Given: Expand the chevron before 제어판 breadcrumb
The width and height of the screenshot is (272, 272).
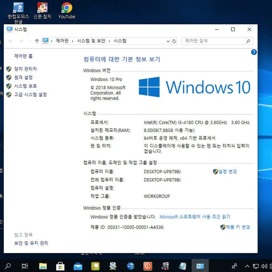Looking at the screenshot, I should 52,41.
